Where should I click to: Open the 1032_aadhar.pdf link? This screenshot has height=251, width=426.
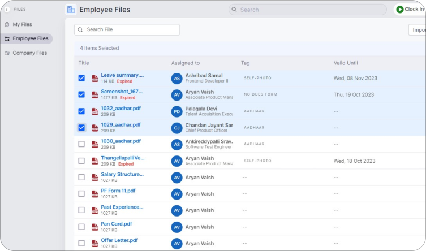(x=121, y=109)
